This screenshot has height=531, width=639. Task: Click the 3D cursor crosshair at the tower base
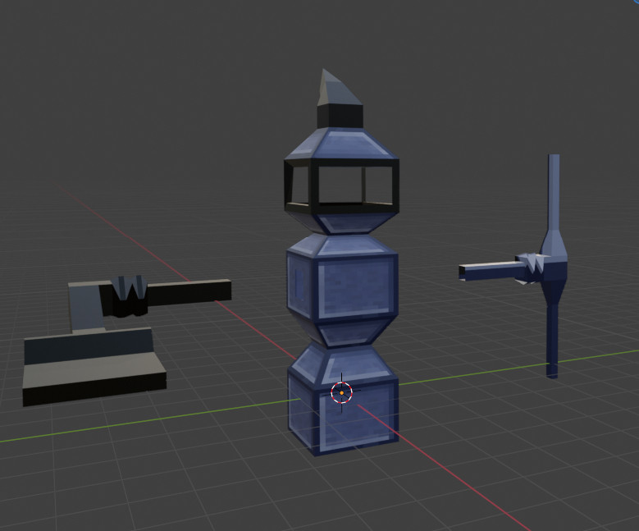pyautogui.click(x=341, y=393)
